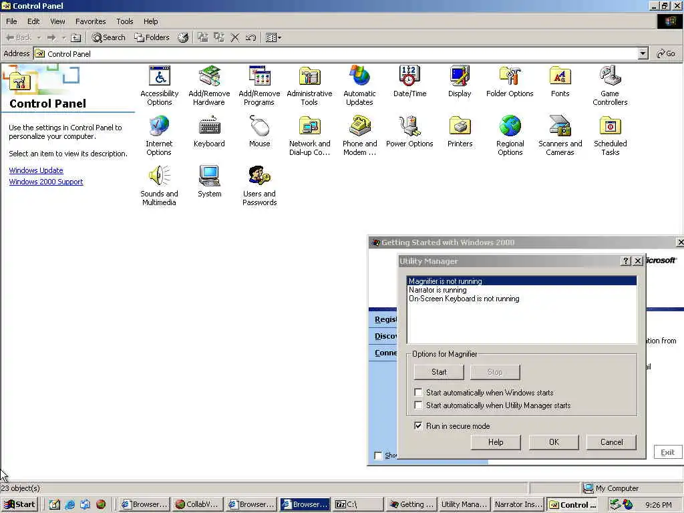Open Add/Remove Programs icon
Image resolution: width=684 pixels, height=513 pixels.
[259, 85]
